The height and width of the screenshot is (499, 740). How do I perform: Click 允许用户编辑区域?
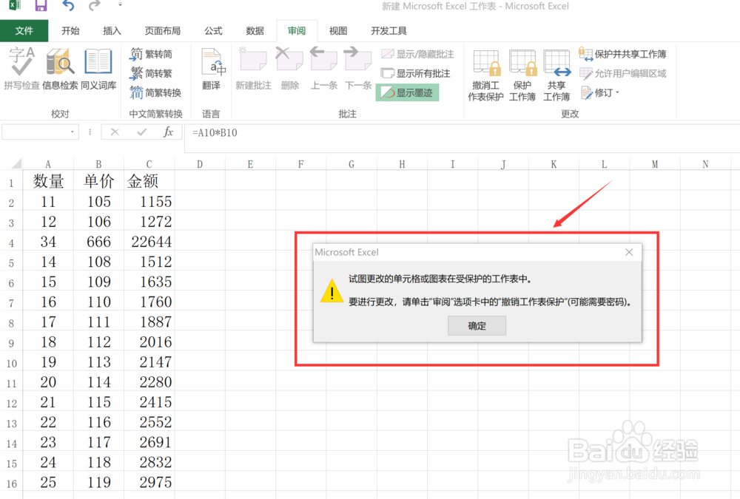point(622,73)
